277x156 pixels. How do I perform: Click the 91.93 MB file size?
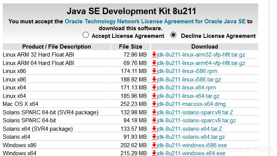coord(135,137)
